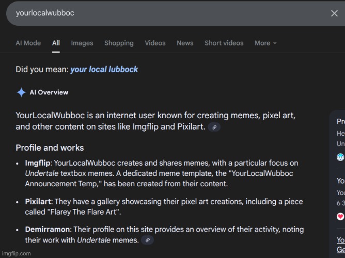This screenshot has width=345, height=258.
Task: Click the 'AI Overview' heading text
Action: (49, 92)
